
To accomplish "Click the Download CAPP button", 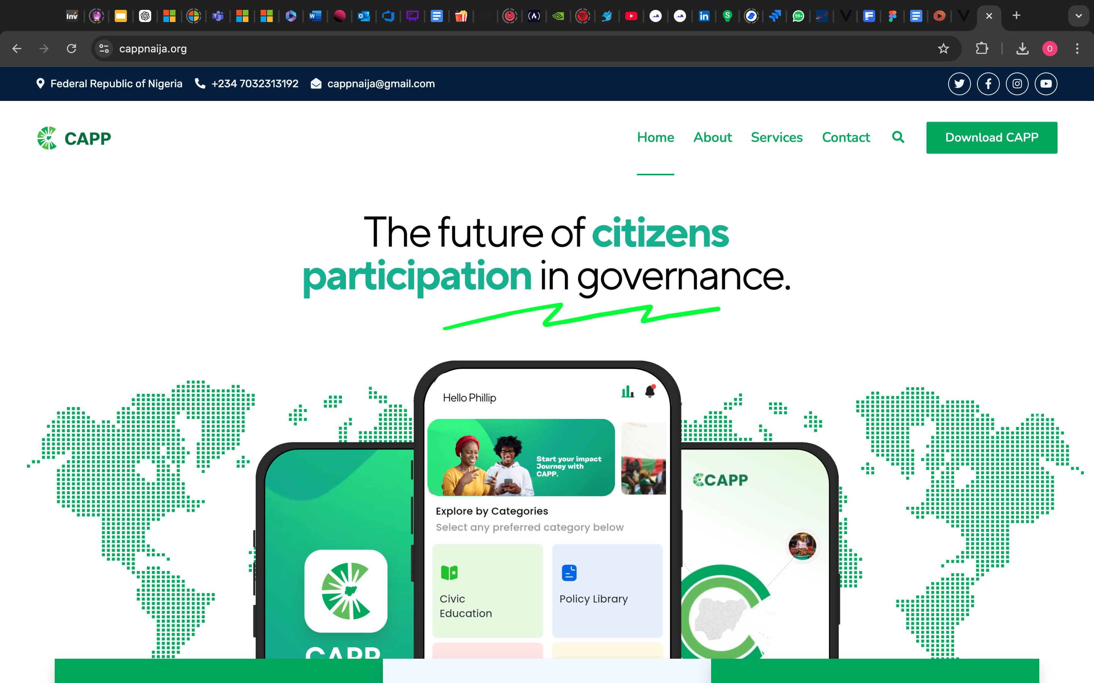I will tap(992, 137).
